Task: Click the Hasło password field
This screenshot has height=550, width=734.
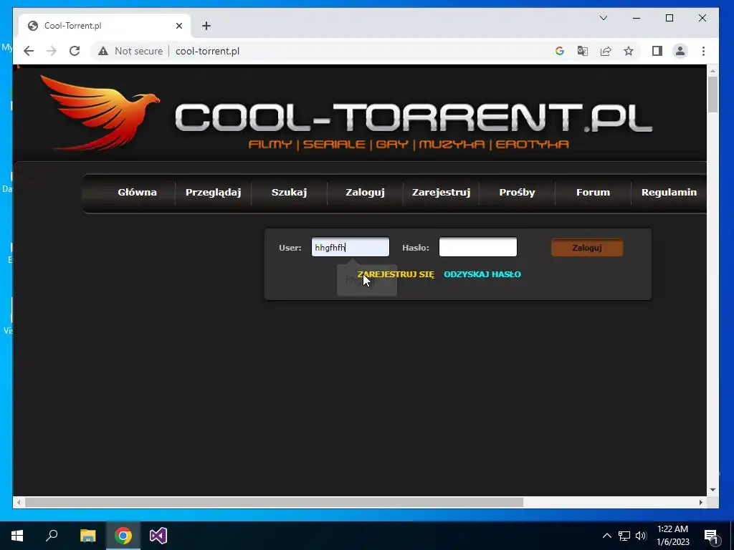Action: point(478,247)
